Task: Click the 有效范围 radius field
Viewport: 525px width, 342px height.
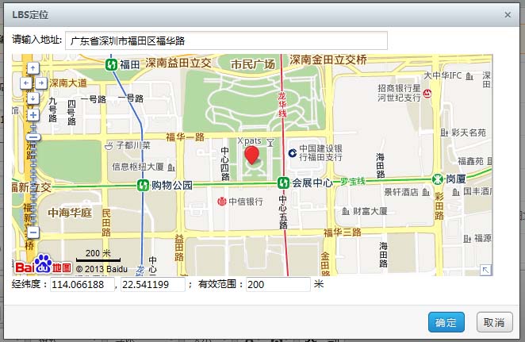Action: coord(278,284)
